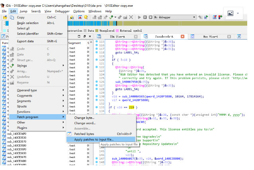Close the Functions panel

[x=90, y=36]
